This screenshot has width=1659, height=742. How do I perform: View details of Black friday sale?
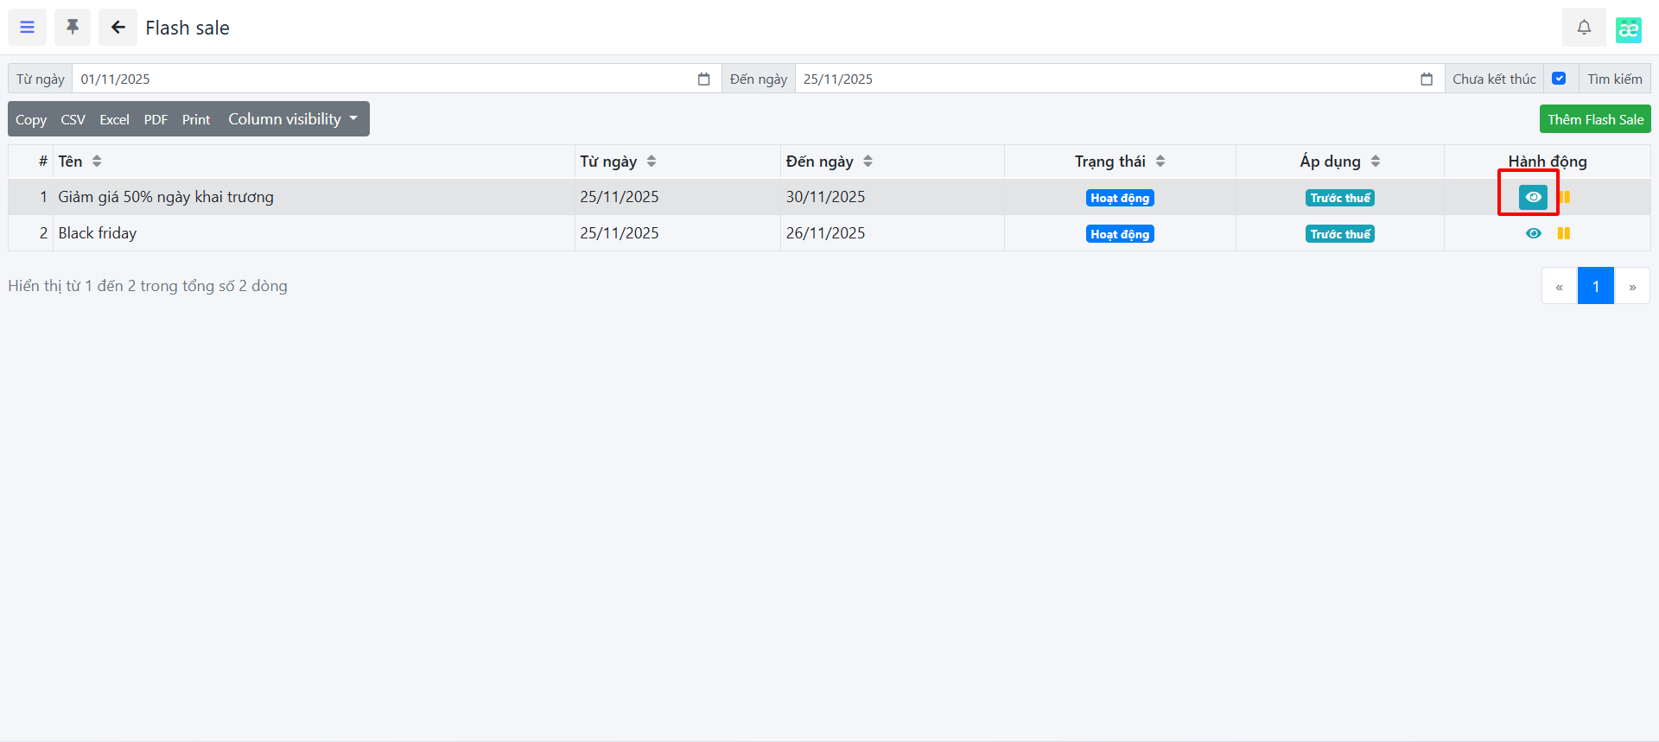[x=1533, y=233]
